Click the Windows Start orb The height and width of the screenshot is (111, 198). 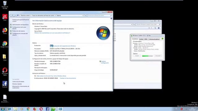point(3,109)
